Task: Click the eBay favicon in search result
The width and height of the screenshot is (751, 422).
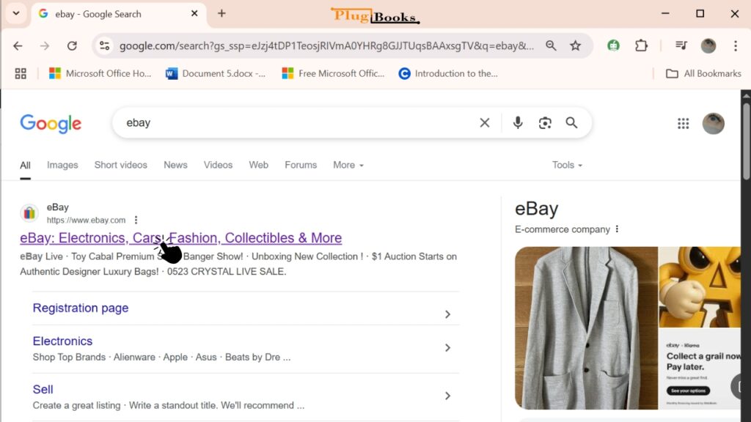Action: (x=29, y=213)
